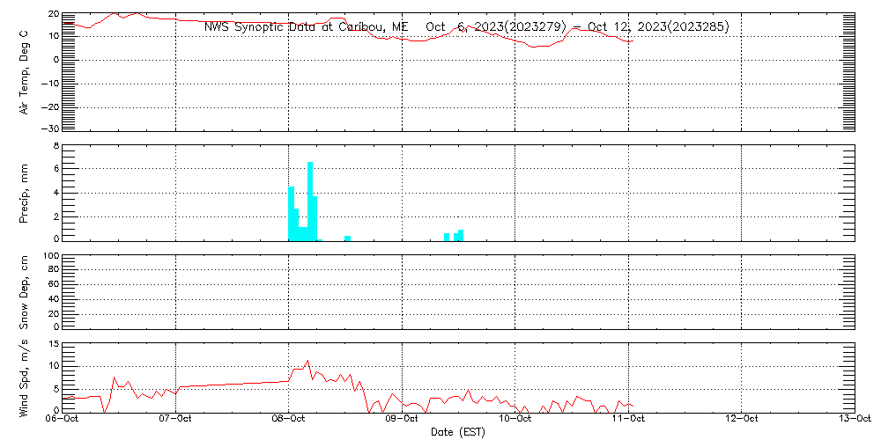Click the 'Date (EST)' x-axis label
Screen dimensions: 881x440
(458, 432)
